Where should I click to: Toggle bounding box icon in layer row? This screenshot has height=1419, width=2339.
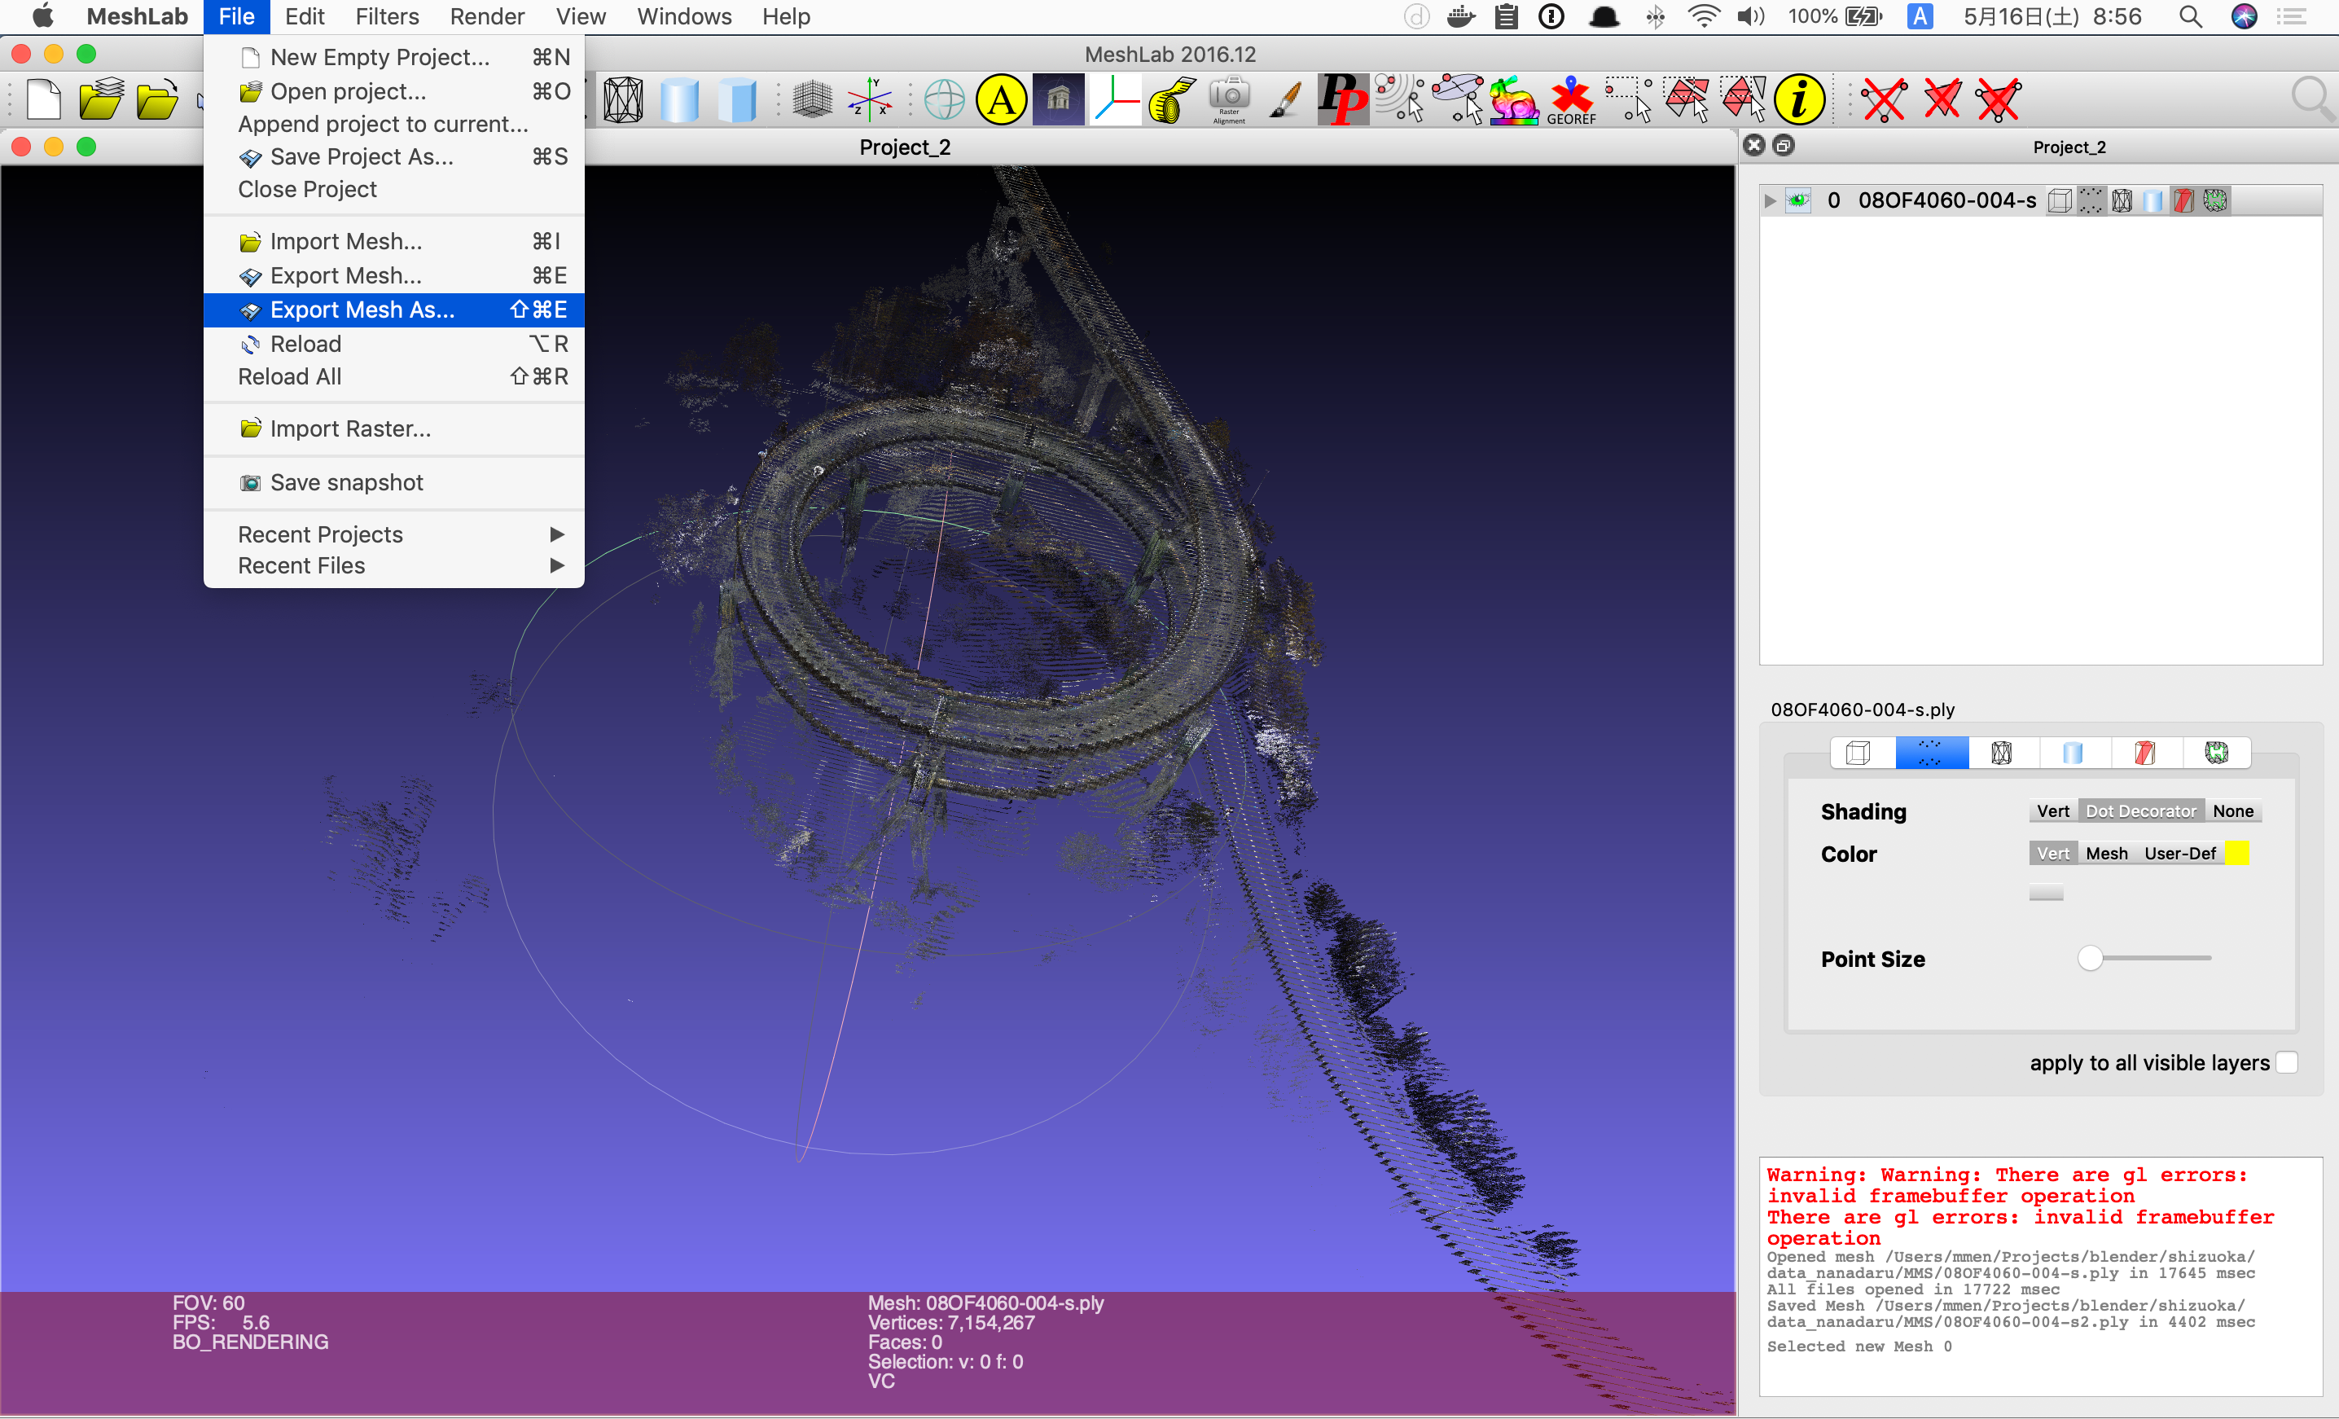coord(2060,200)
